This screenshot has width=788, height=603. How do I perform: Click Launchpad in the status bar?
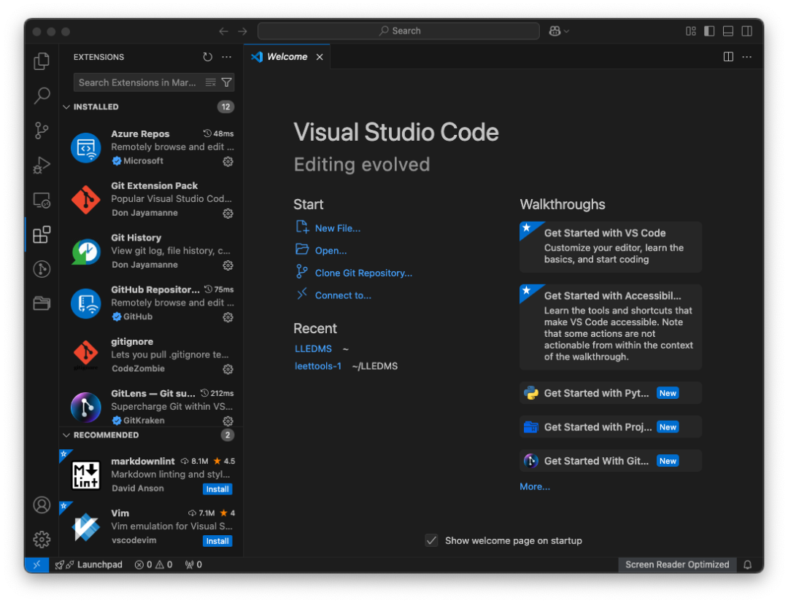(89, 565)
